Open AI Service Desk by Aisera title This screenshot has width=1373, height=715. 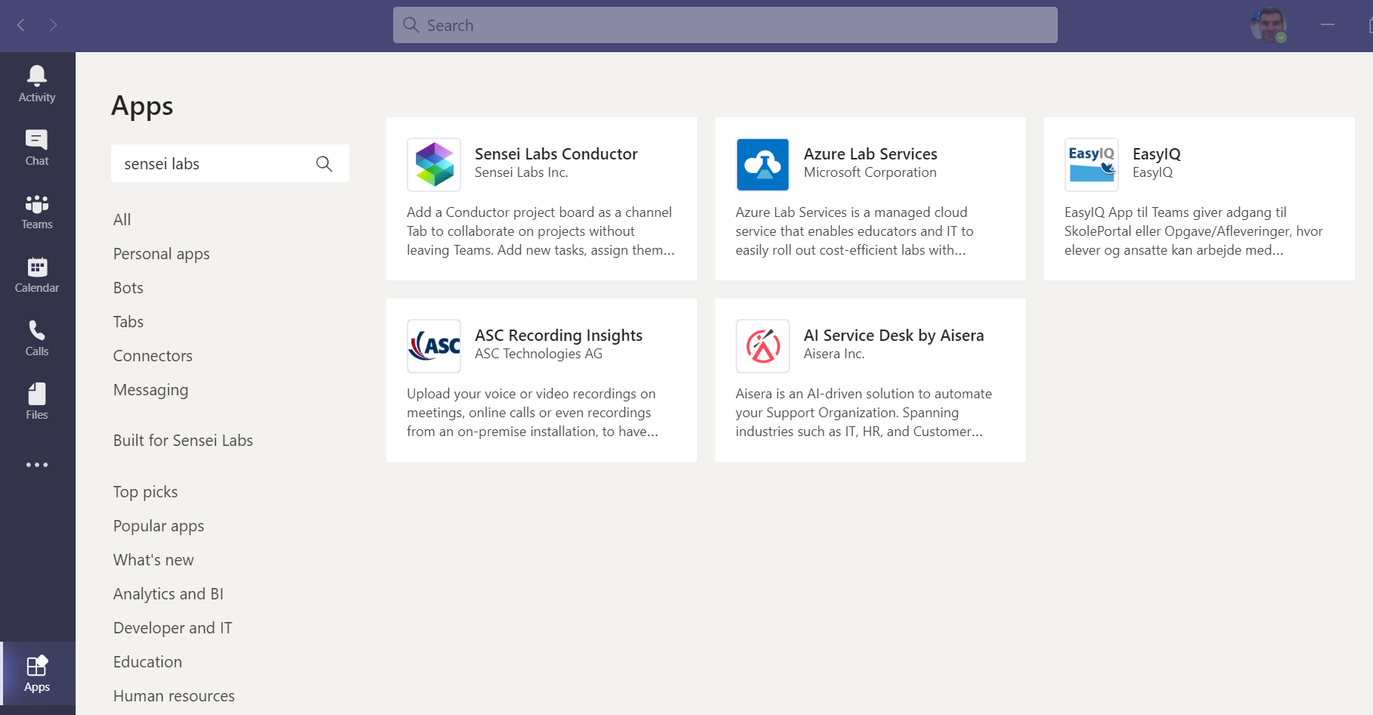point(894,335)
